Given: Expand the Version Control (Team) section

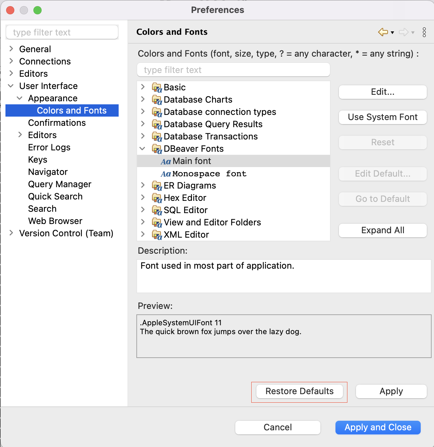Looking at the screenshot, I should point(11,233).
